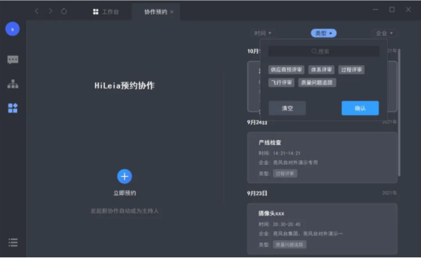Toggle the 供应商预评审 type filter tag
Viewport: 421px width, 258px height.
coord(287,70)
